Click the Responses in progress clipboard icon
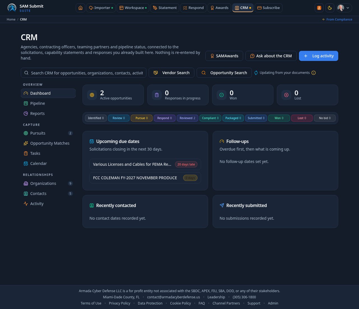359x309 pixels. [157, 95]
